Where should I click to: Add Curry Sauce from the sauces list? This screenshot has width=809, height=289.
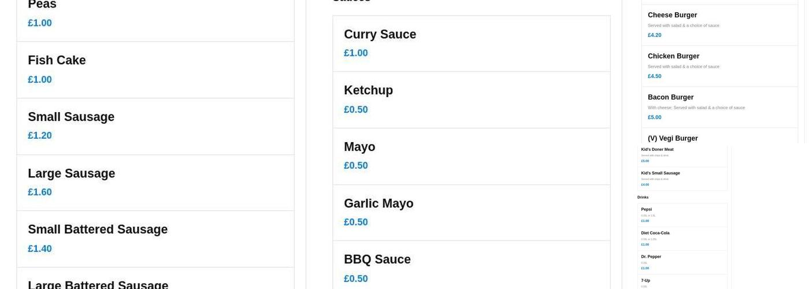pyautogui.click(x=471, y=43)
